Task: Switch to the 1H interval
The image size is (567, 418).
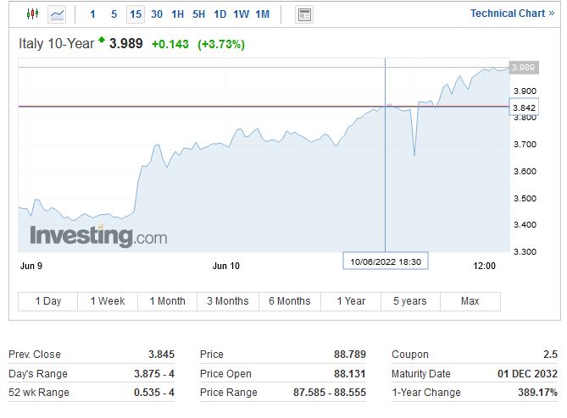Action: point(177,14)
